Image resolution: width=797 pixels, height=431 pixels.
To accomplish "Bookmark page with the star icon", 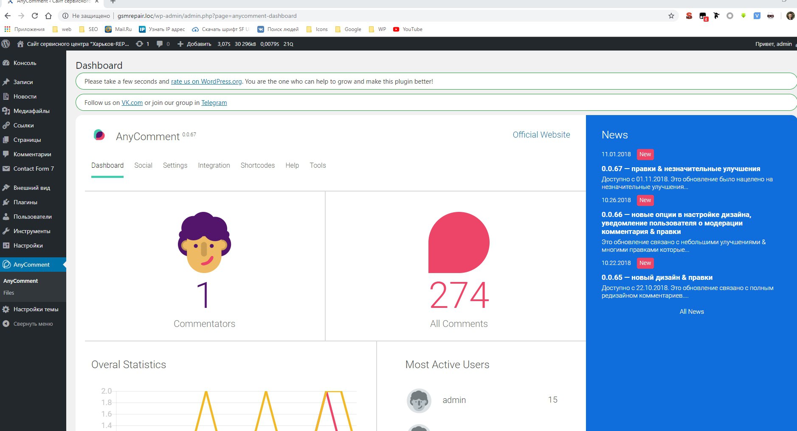I will coord(671,16).
